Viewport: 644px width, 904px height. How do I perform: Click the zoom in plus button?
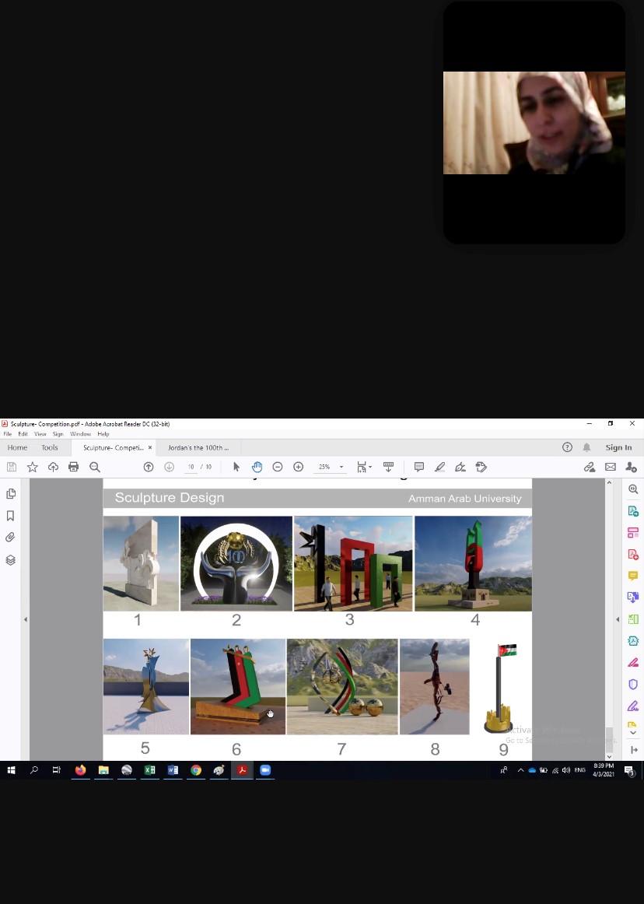[298, 467]
